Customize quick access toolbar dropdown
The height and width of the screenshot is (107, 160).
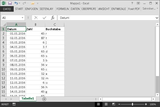38,3
